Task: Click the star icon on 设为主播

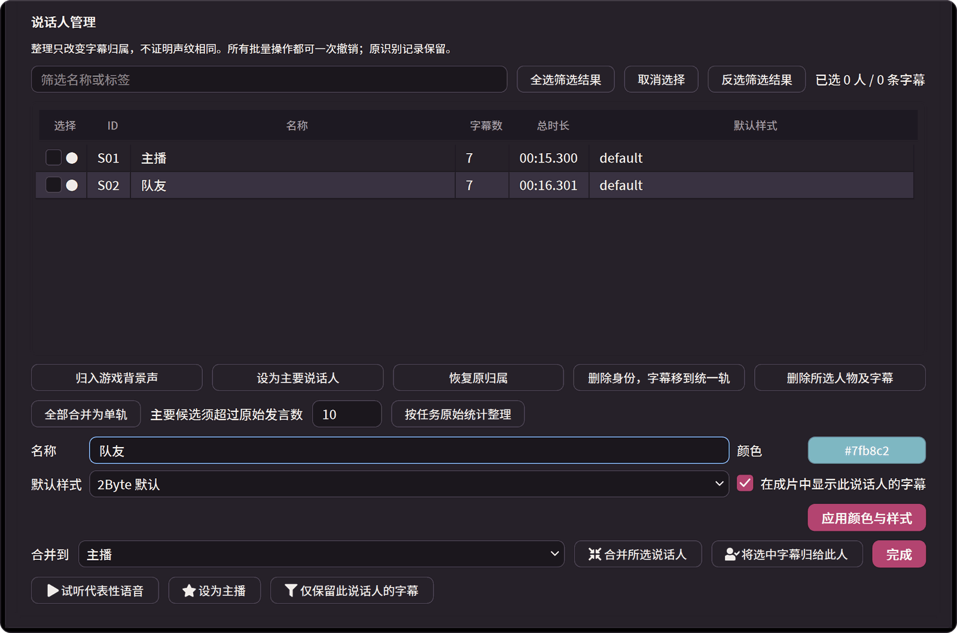Action: [189, 591]
